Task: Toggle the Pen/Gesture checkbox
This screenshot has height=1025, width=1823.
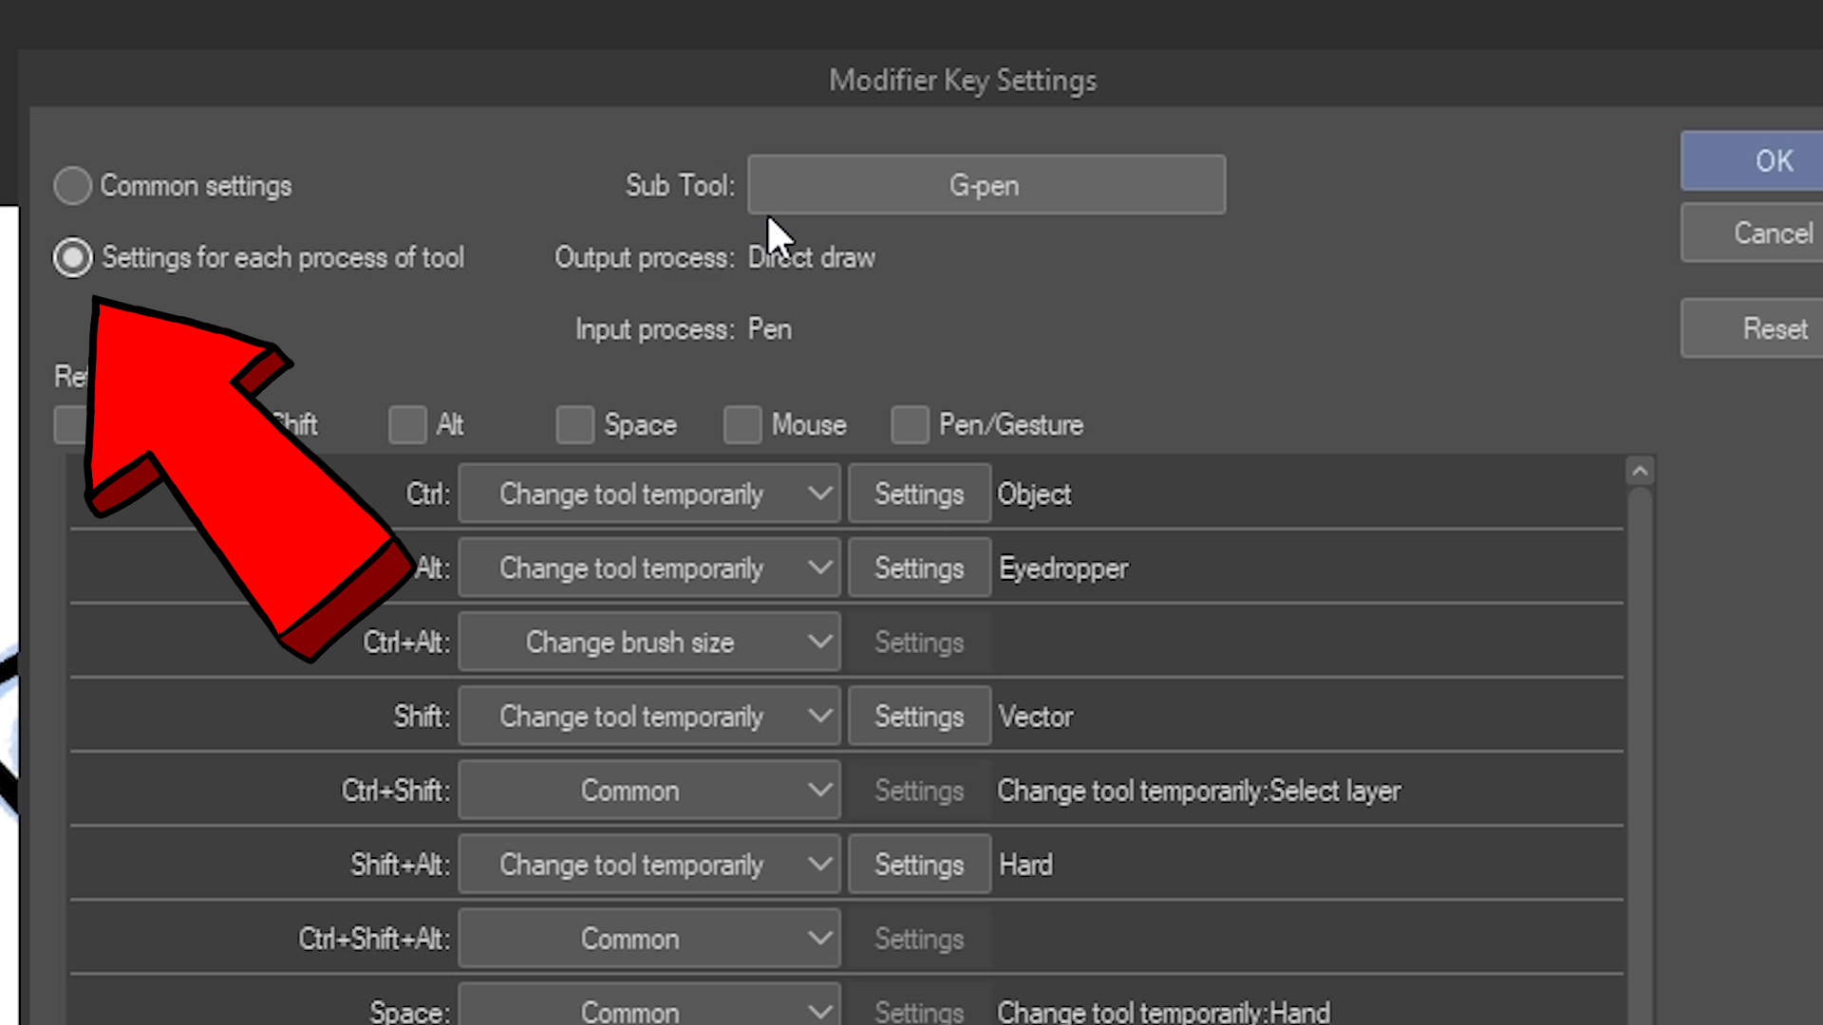Action: click(x=910, y=424)
